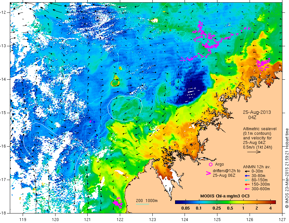Click the '300-600m' depth label
This screenshot has width=289, height=223.
[261, 189]
